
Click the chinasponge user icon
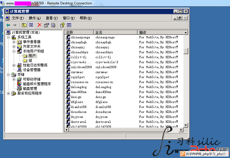click(x=68, y=37)
